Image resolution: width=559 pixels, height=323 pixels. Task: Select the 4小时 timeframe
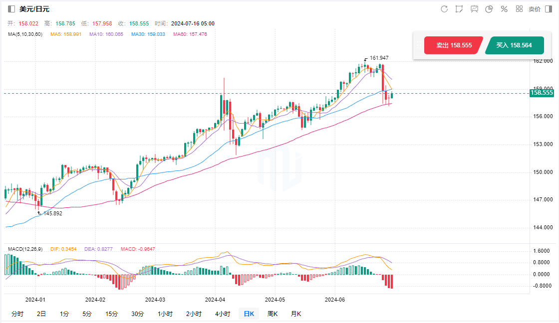tap(223, 314)
